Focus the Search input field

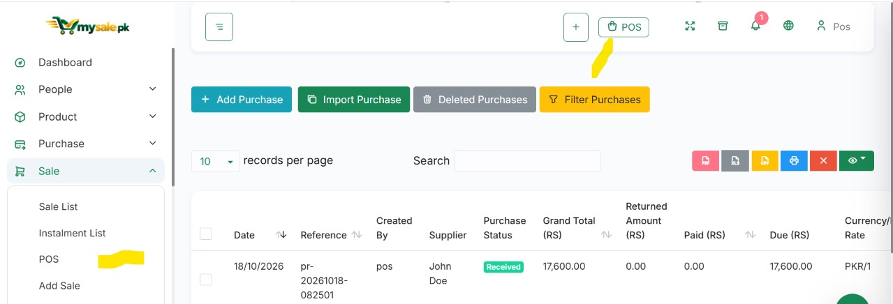pyautogui.click(x=528, y=160)
